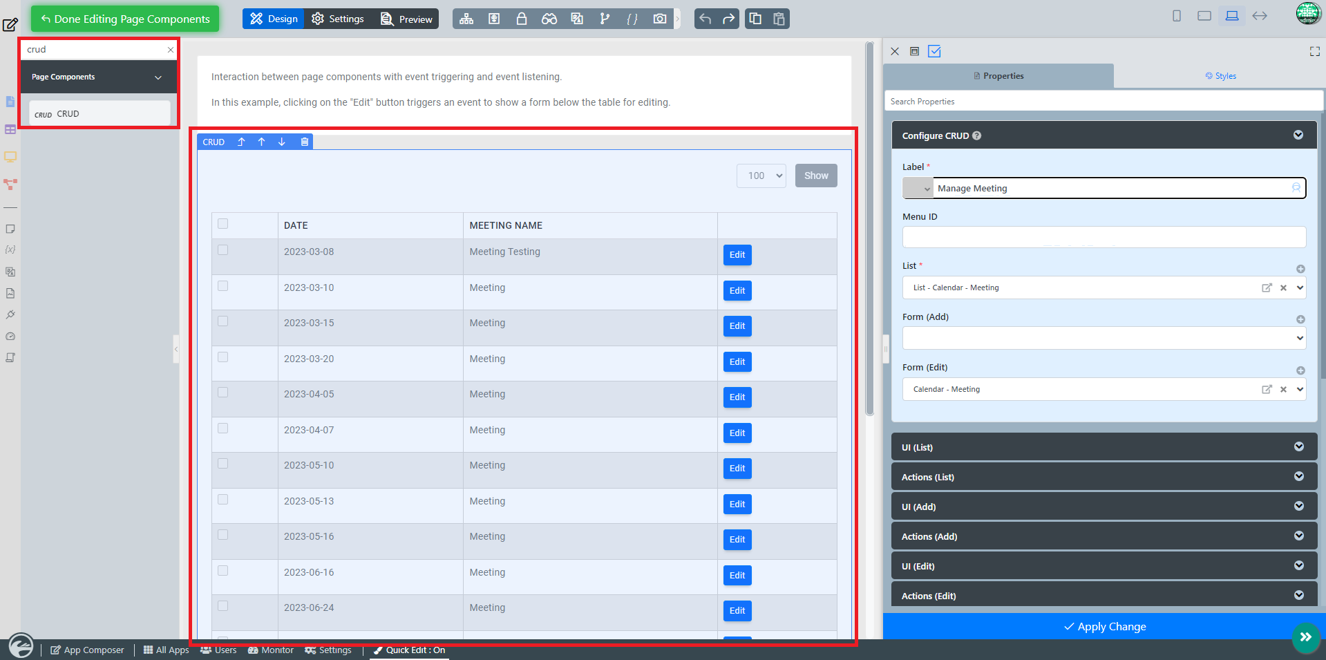The width and height of the screenshot is (1326, 660).
Task: Switch to the Styles tab
Action: (x=1220, y=76)
